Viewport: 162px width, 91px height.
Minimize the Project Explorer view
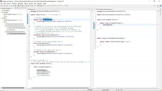point(24,8)
